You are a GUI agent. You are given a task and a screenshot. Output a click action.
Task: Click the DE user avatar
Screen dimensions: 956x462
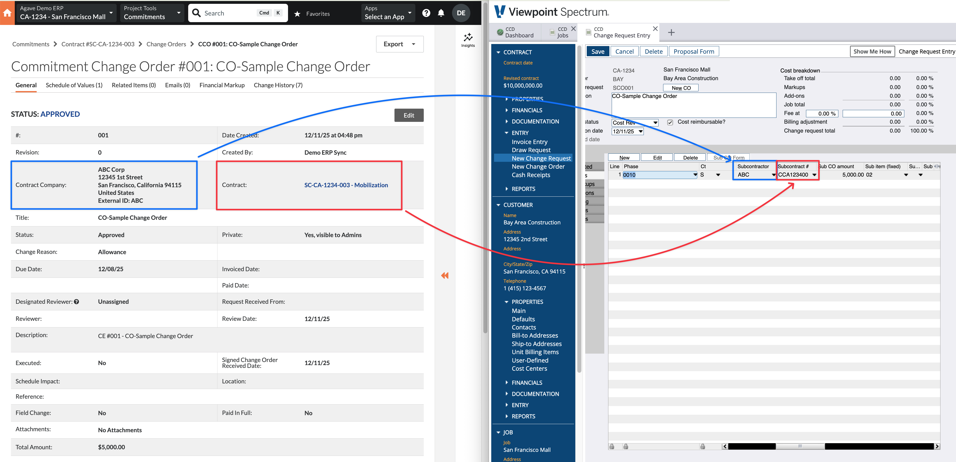point(461,13)
